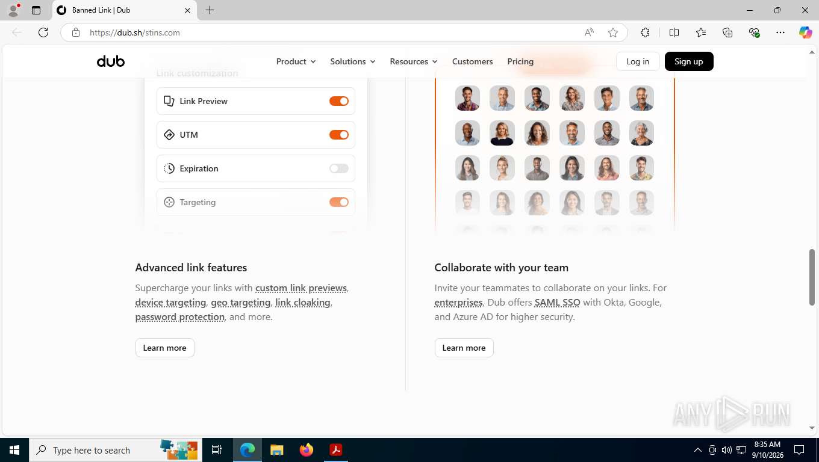Follow the custom link previews link

pyautogui.click(x=301, y=288)
